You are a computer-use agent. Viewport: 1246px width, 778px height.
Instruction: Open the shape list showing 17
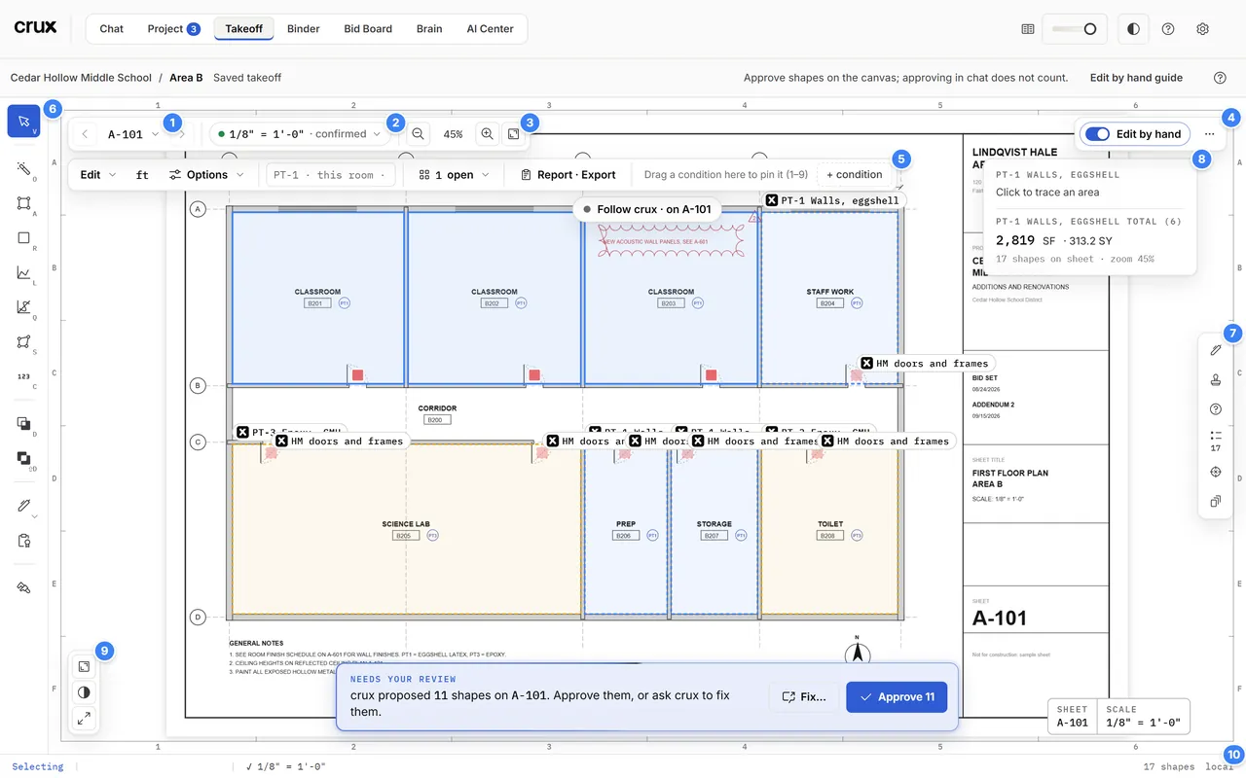pyautogui.click(x=1215, y=441)
